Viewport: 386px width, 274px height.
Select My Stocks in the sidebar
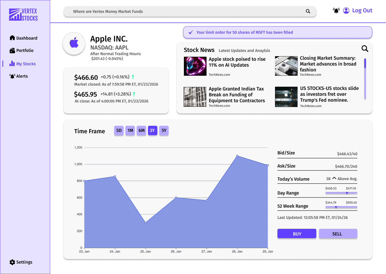[23, 64]
